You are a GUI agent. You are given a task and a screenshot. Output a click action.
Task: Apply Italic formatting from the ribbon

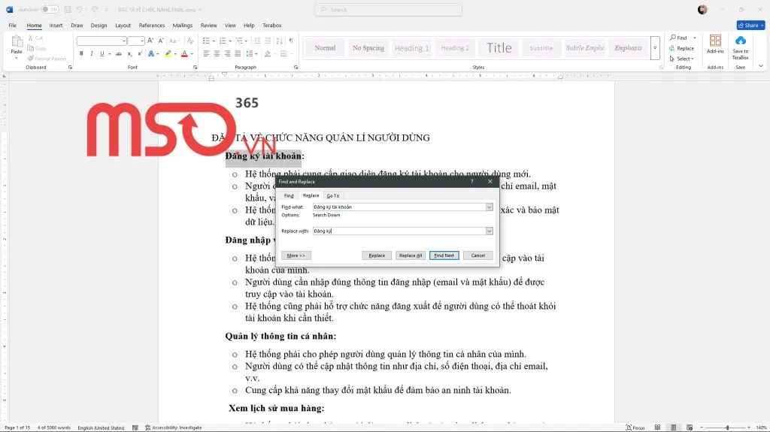pyautogui.click(x=91, y=53)
